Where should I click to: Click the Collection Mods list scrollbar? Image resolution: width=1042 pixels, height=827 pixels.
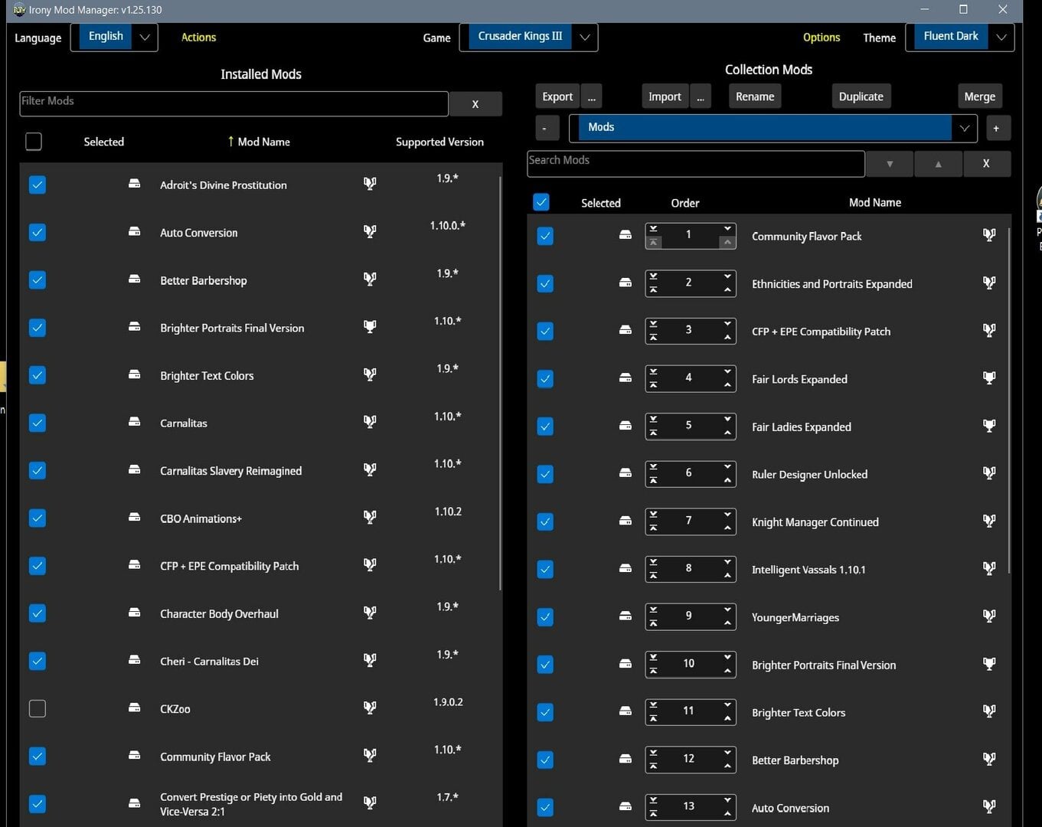point(1009,400)
